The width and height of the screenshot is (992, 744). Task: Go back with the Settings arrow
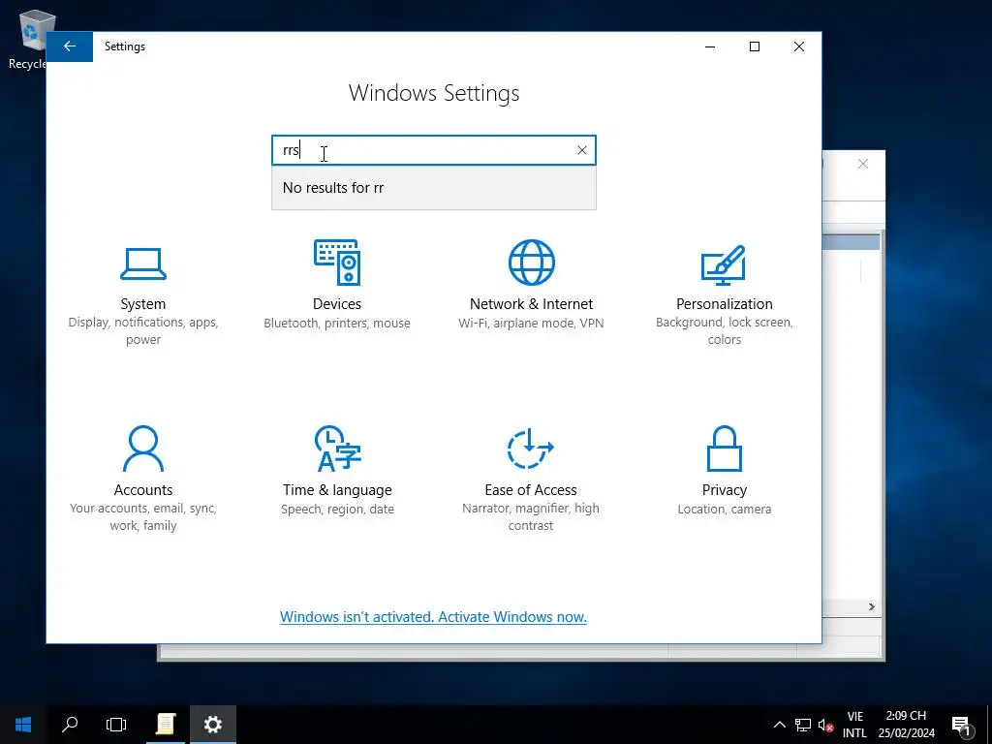pyautogui.click(x=70, y=46)
